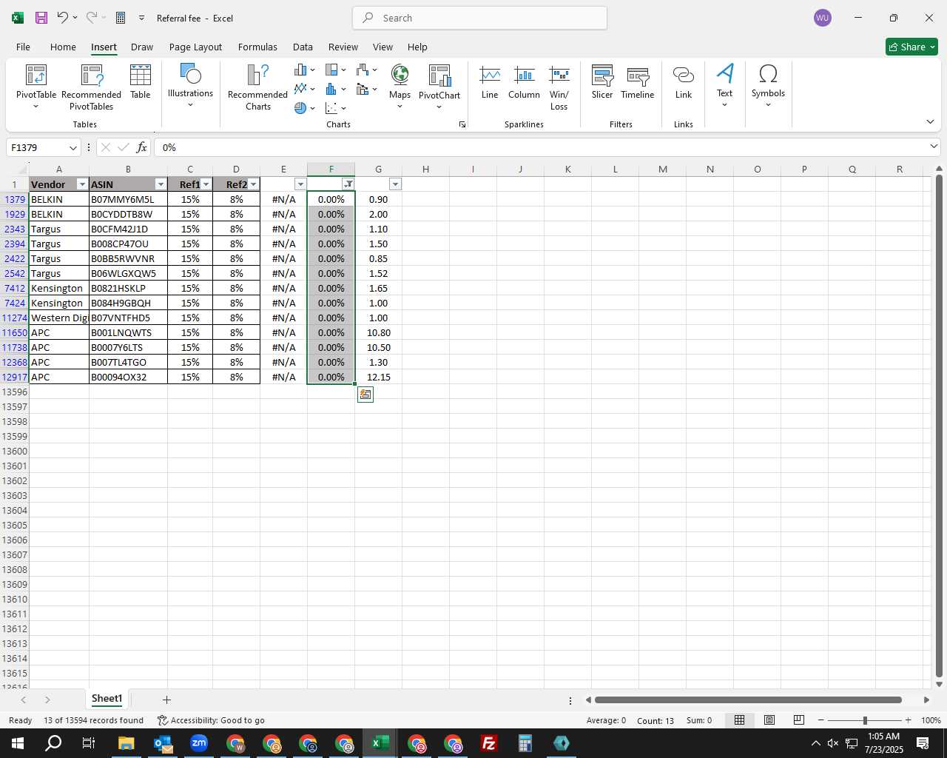Collapse the ribbon with chevron
The width and height of the screenshot is (947, 758).
coord(930,121)
